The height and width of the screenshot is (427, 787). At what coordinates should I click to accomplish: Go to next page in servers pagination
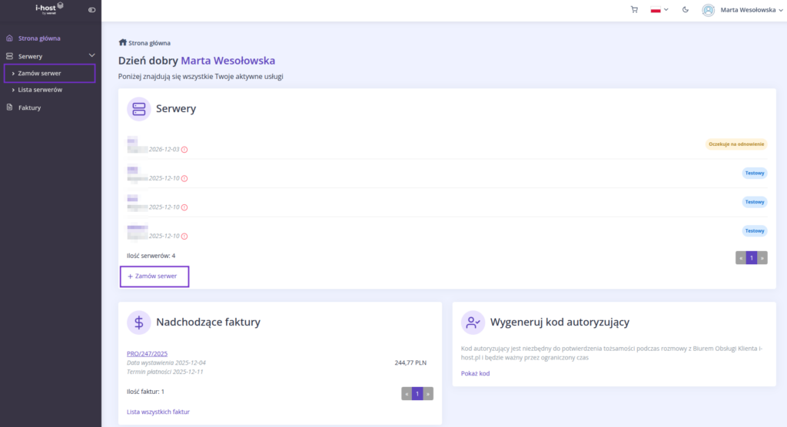[x=762, y=258]
